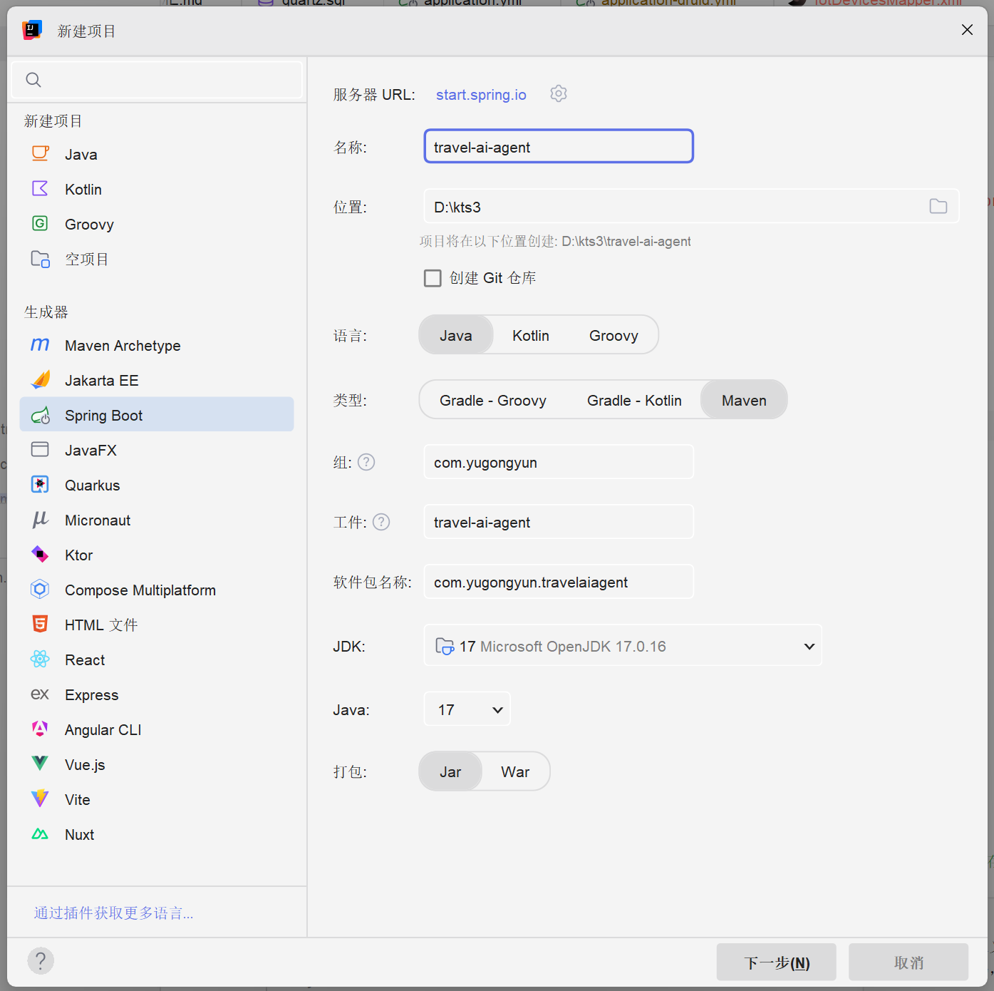
Task: Click the 取消 cancel button
Action: click(x=908, y=962)
